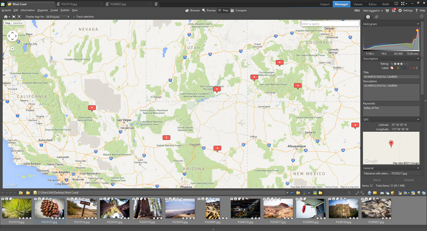Viewport: 427px width, 231px height.
Task: Enable the Track selection checkbox
Action: click(x=74, y=16)
